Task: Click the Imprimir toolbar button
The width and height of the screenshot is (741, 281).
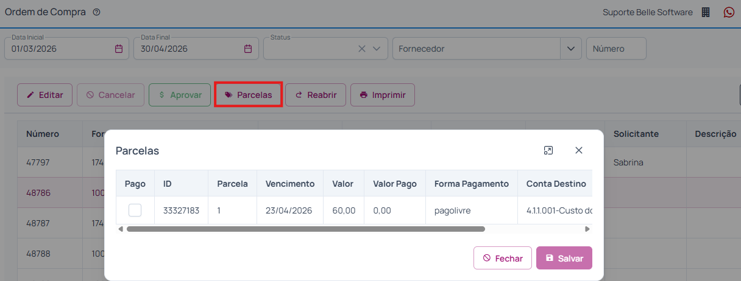Action: [x=383, y=95]
